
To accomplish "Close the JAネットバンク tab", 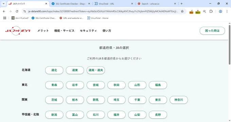I will [x=46, y=3].
